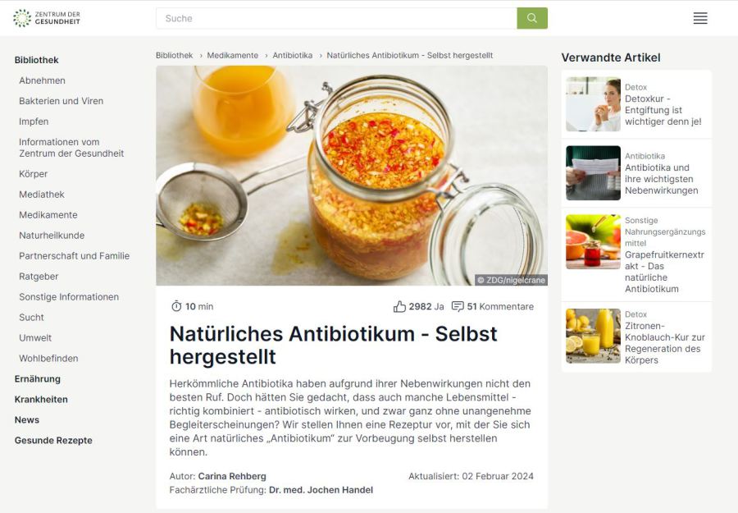This screenshot has width=738, height=513.
Task: Select Medikamente in the breadcrumb
Action: tap(233, 56)
